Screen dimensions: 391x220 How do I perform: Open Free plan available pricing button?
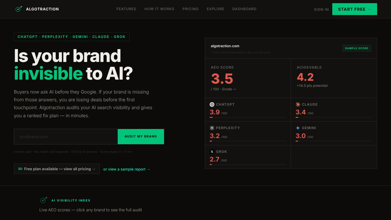[x=57, y=169]
